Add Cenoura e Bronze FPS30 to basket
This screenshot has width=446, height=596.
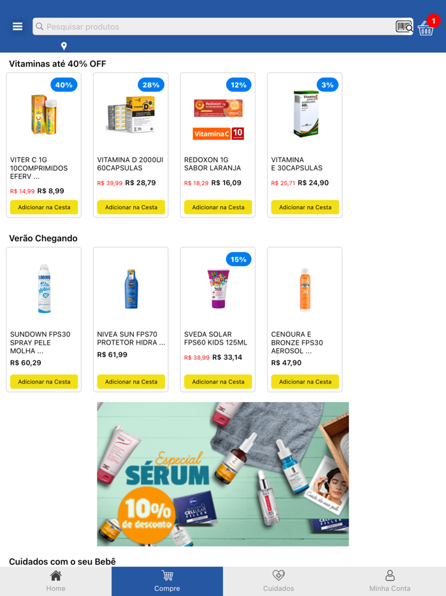305,382
